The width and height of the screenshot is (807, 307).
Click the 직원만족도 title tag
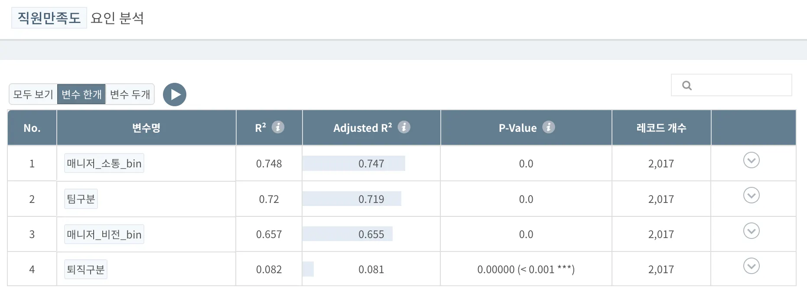pyautogui.click(x=49, y=18)
